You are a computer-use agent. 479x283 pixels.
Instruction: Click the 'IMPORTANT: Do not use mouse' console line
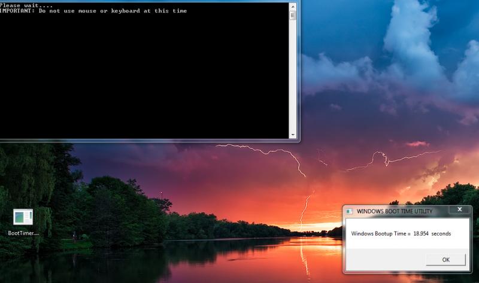tap(93, 11)
